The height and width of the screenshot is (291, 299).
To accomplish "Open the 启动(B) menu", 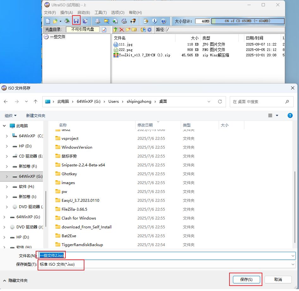I will pyautogui.click(x=83, y=13).
